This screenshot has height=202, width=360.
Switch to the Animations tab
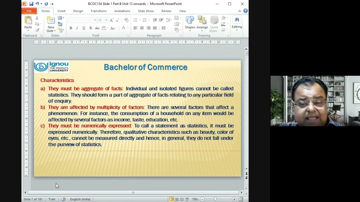(x=122, y=11)
